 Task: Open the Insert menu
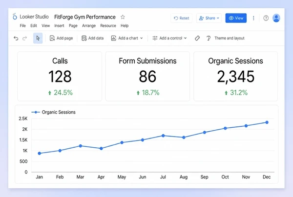point(59,26)
